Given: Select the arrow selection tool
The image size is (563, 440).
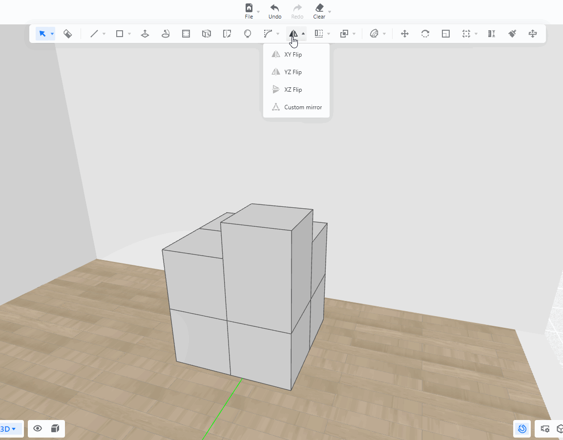Looking at the screenshot, I should click(42, 34).
